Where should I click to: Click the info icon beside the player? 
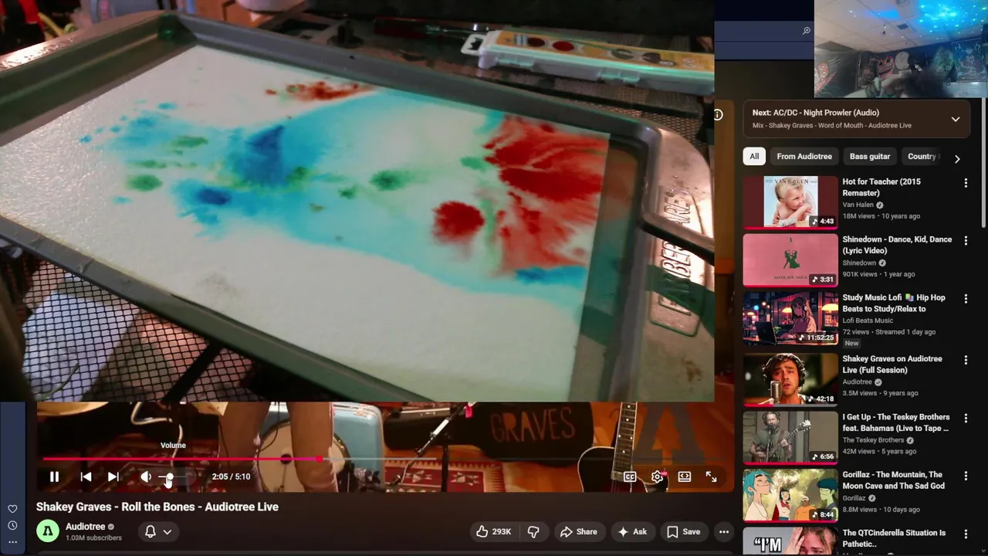(718, 114)
